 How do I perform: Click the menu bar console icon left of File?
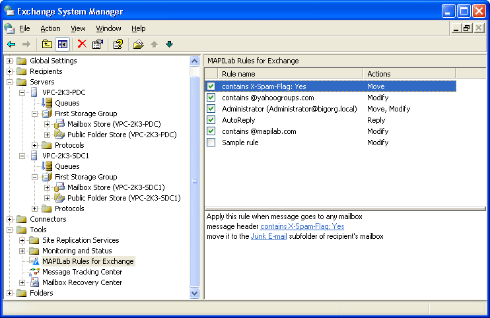[9, 28]
